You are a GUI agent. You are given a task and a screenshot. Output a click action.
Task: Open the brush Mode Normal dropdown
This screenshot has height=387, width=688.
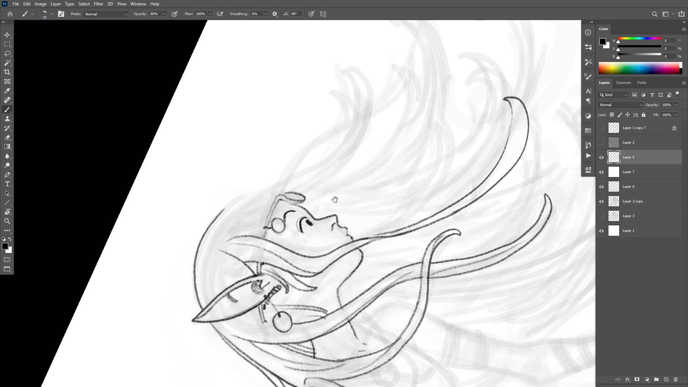coord(106,14)
